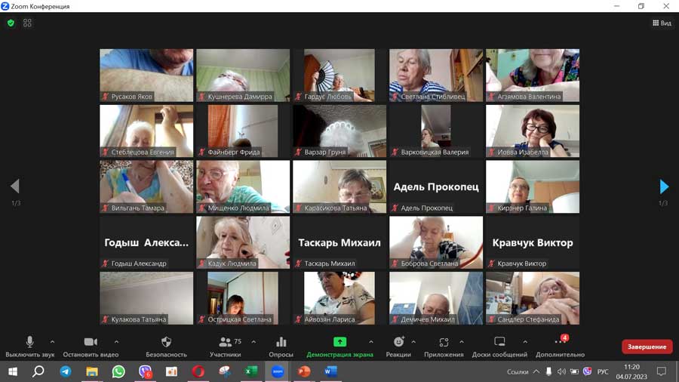Open More (Дополнительно) with red badge
The height and width of the screenshot is (382, 679).
[x=560, y=343]
